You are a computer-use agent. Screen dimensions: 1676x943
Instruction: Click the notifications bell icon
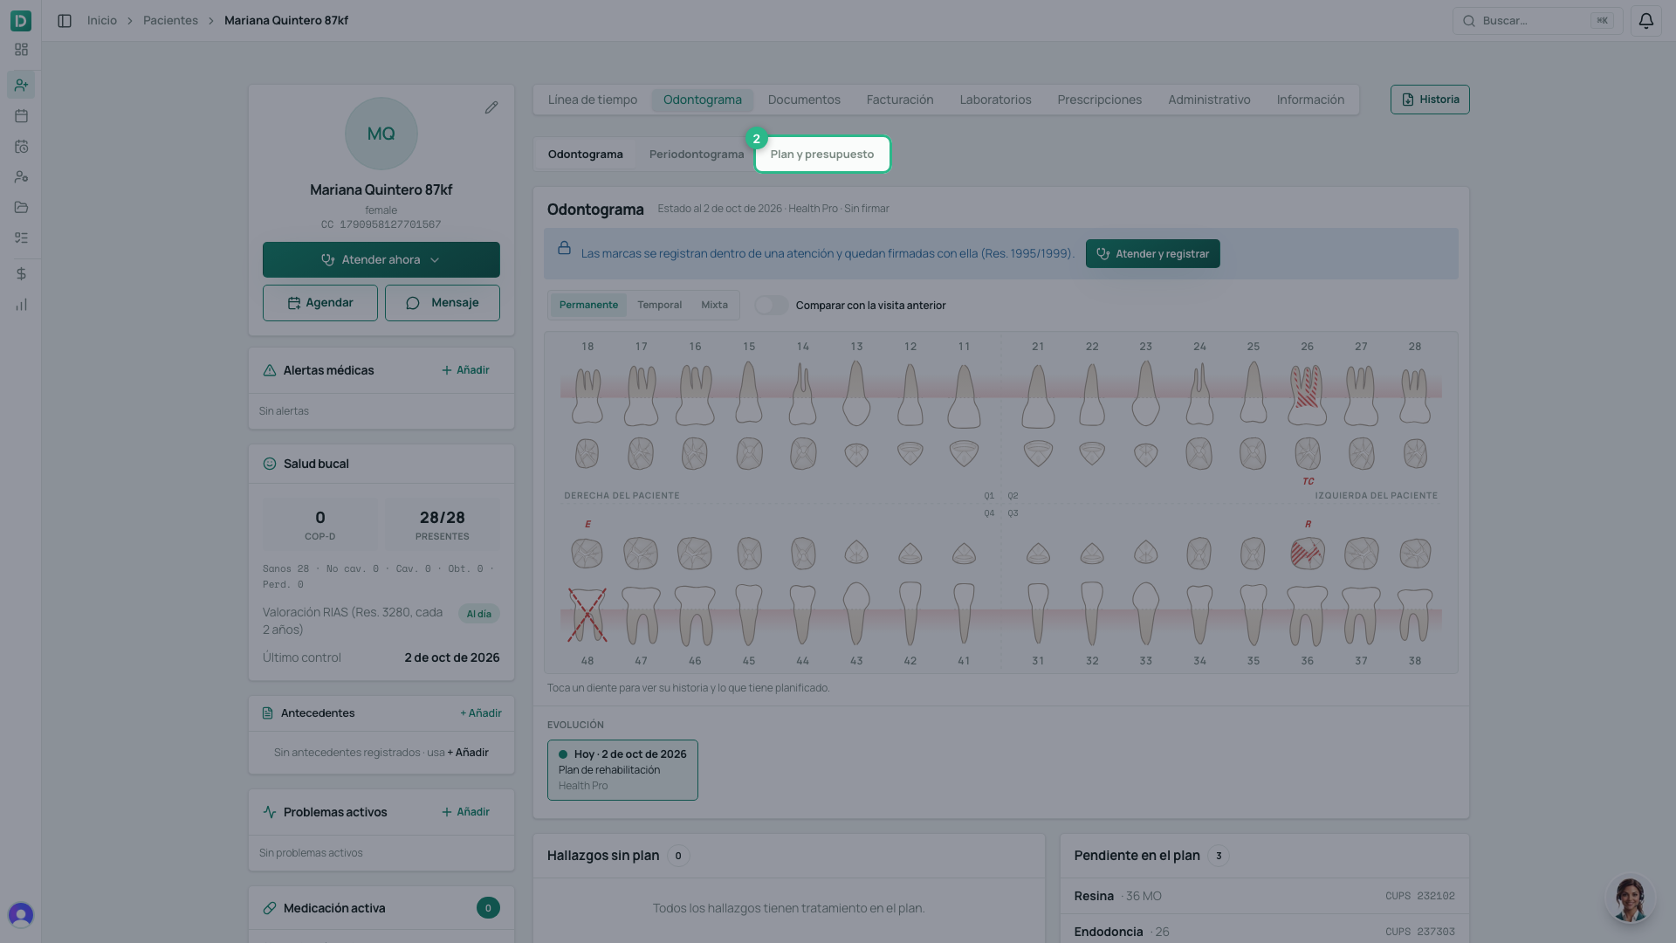[1645, 21]
